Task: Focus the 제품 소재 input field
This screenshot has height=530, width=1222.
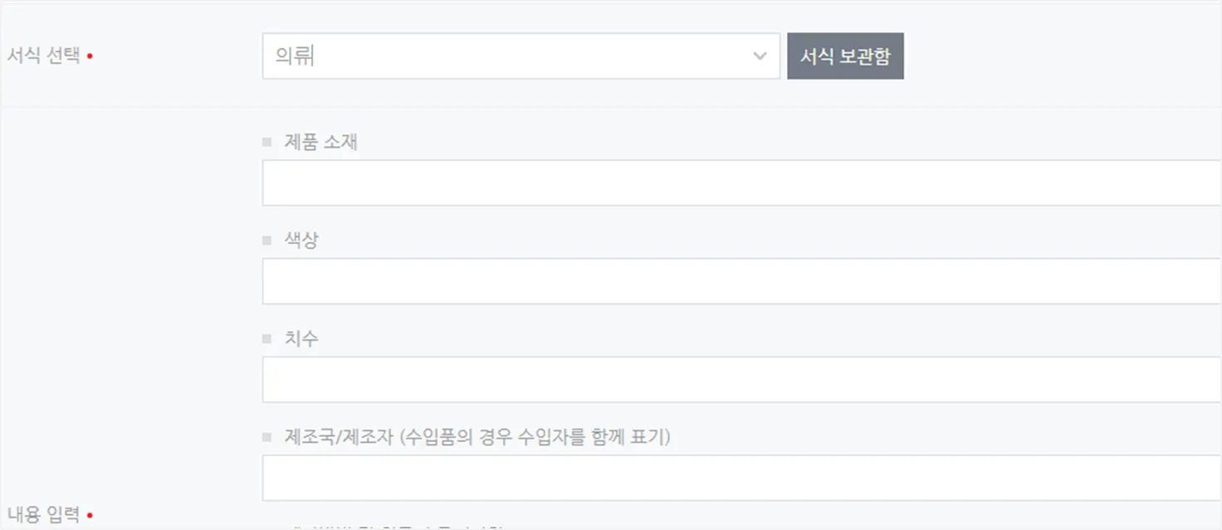Action: (x=742, y=183)
